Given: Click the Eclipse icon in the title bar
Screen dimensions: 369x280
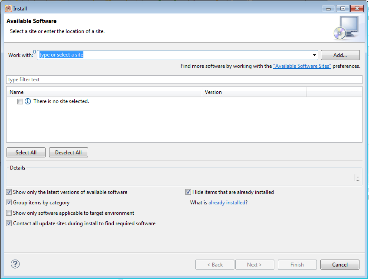Looking at the screenshot, I should tap(8, 8).
